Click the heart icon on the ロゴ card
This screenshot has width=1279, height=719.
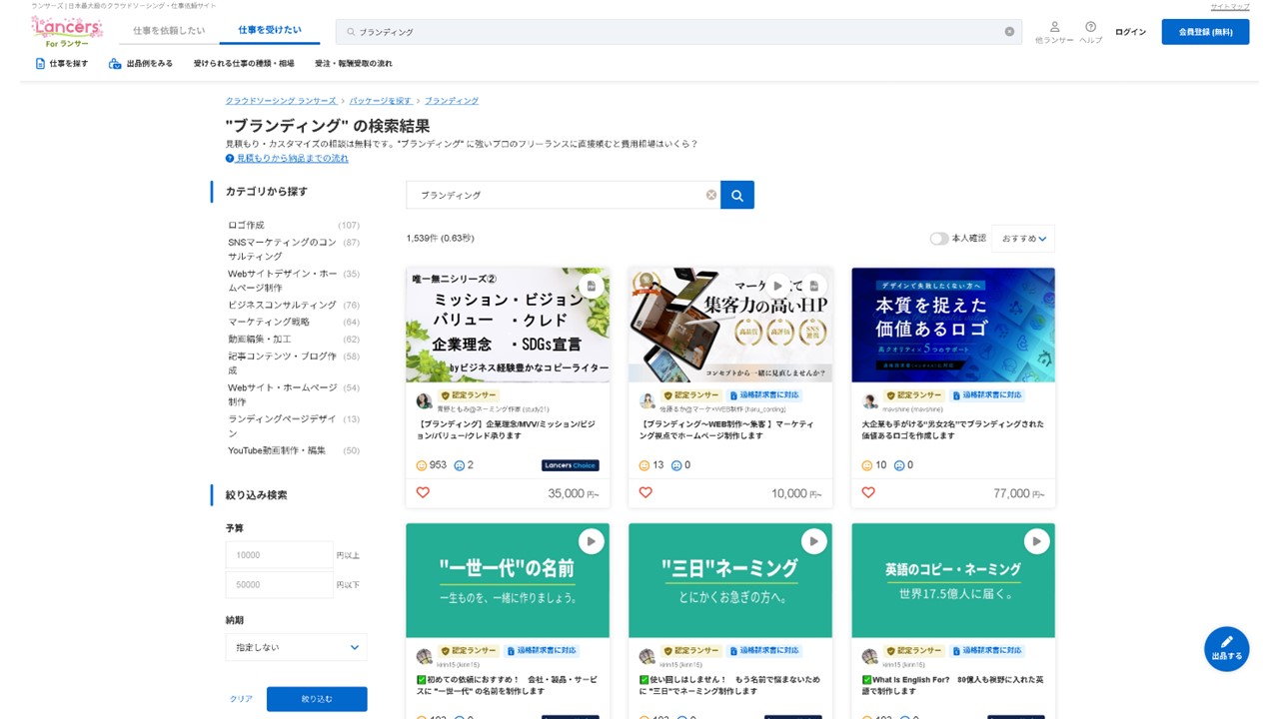867,492
